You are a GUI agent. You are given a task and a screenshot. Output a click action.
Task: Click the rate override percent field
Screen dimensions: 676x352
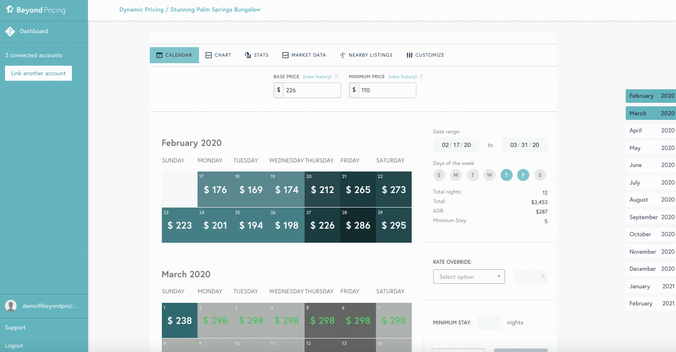tap(531, 277)
